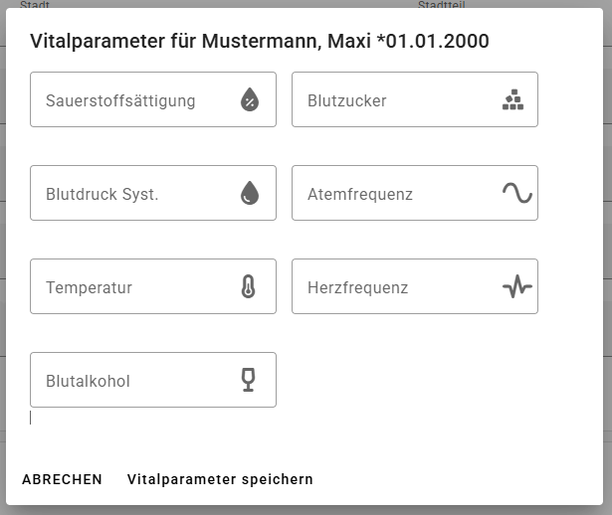Click the oxygen saturation percent-drop icon
612x515 pixels.
(x=250, y=99)
